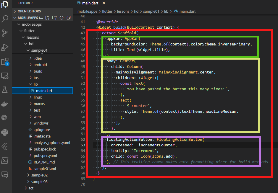
Task: Click the New File icon in Explorer
Action: [48, 18]
